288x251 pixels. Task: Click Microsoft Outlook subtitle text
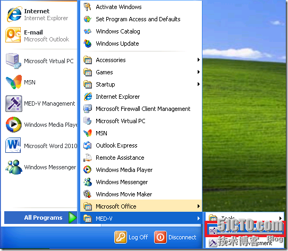(x=47, y=39)
